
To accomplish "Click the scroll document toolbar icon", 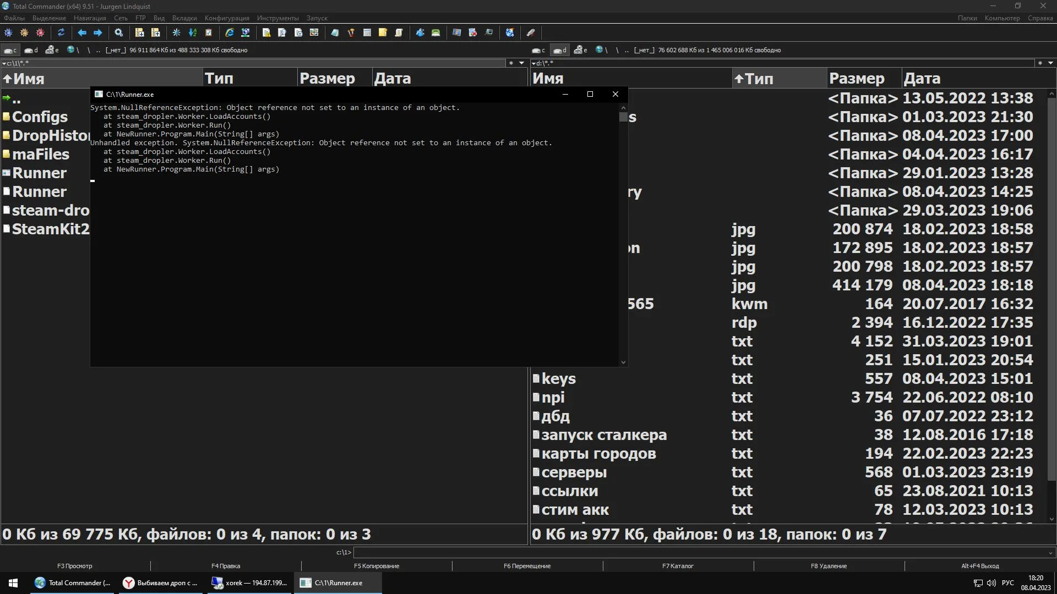I will (x=399, y=32).
